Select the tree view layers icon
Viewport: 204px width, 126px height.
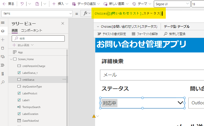[3, 31]
